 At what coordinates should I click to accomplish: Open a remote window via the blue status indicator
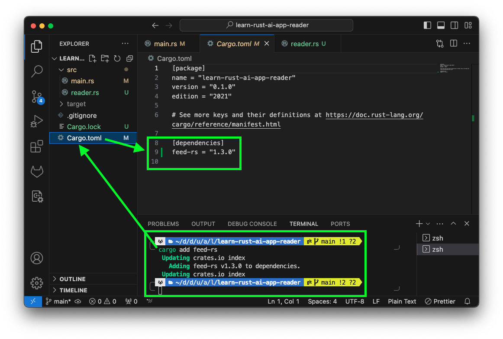click(33, 301)
